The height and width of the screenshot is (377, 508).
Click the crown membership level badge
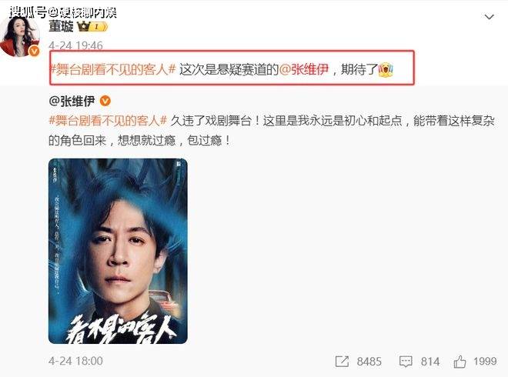click(92, 27)
